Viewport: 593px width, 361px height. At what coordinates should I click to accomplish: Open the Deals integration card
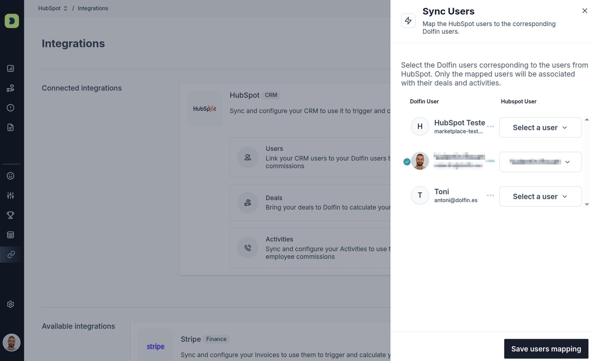310,202
